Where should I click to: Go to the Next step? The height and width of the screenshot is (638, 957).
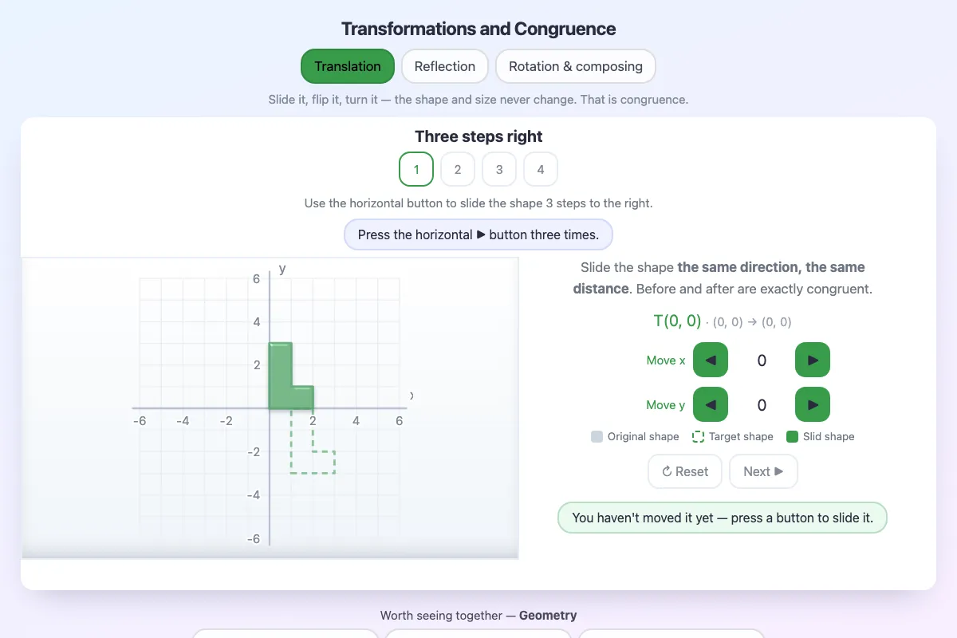(x=763, y=471)
